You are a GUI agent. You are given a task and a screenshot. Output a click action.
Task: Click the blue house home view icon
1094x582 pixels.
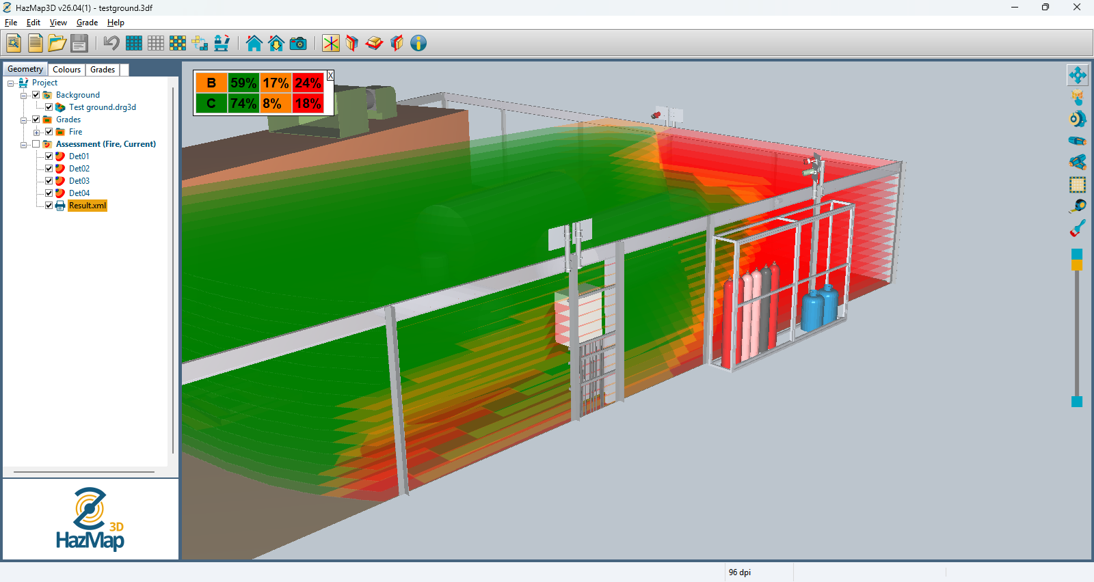[x=254, y=43]
